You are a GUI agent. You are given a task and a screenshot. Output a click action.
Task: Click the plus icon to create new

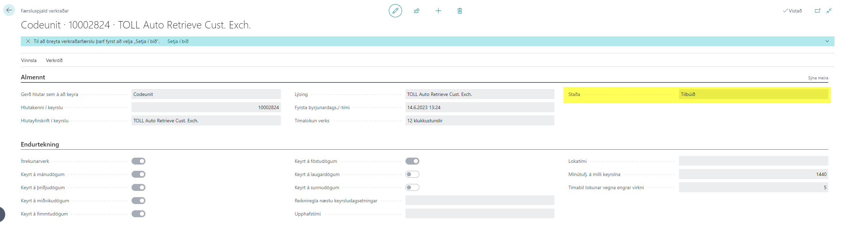point(438,11)
